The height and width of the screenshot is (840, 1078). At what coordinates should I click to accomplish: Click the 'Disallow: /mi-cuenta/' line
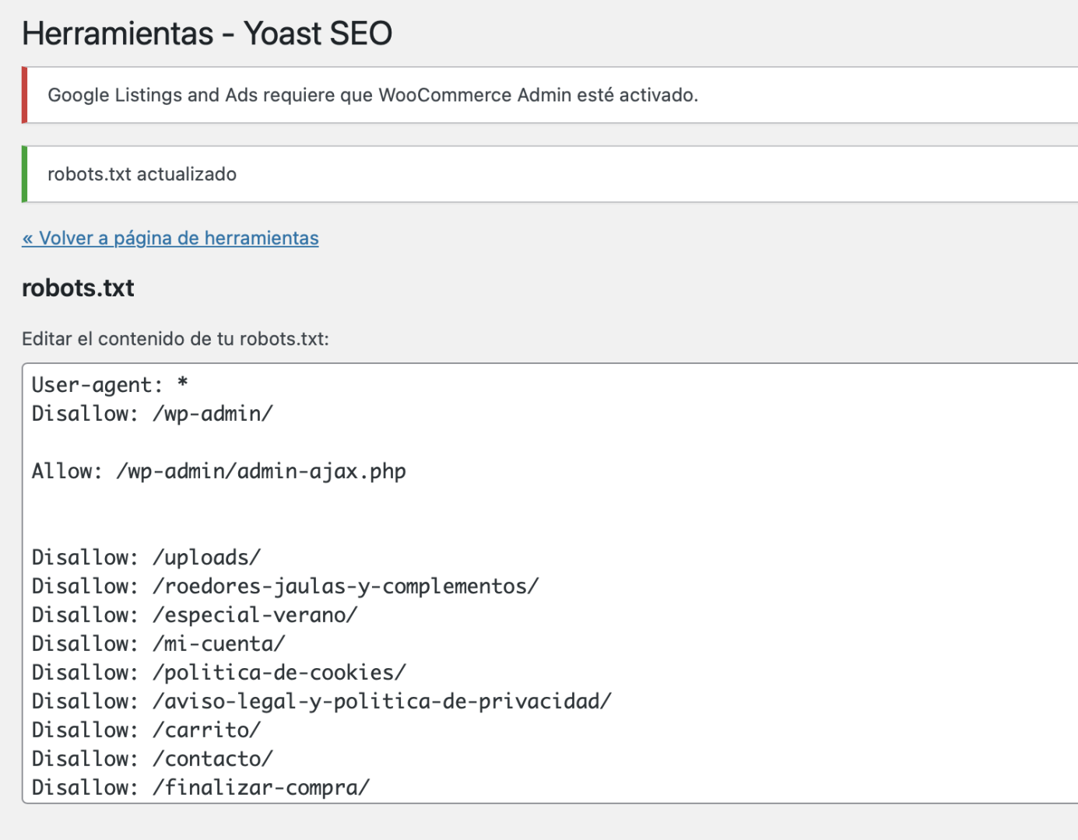159,643
